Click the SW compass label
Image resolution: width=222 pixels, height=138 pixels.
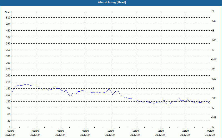click(x=214, y=79)
